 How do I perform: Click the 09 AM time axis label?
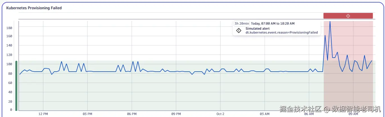pos(353,114)
